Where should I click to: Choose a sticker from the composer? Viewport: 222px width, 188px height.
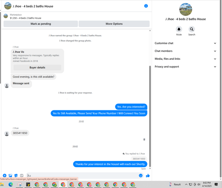point(16,176)
